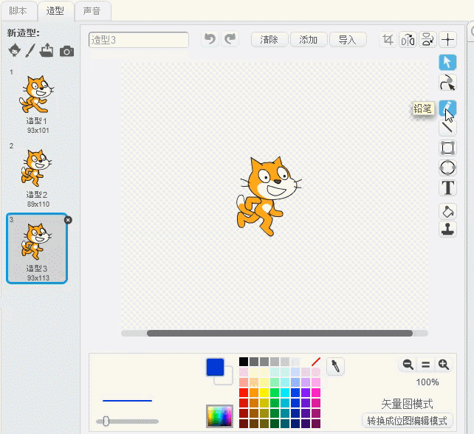Pick the black color swatch
This screenshot has width=474, height=434.
(244, 362)
